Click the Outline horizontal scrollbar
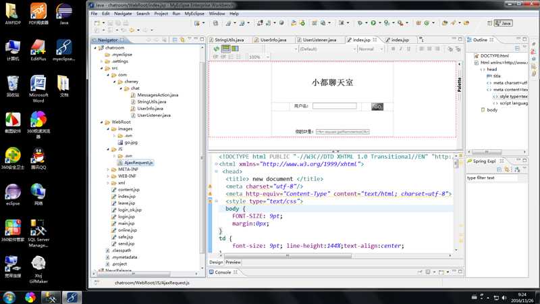Screen dimensions: 540x304 pos(486,151)
